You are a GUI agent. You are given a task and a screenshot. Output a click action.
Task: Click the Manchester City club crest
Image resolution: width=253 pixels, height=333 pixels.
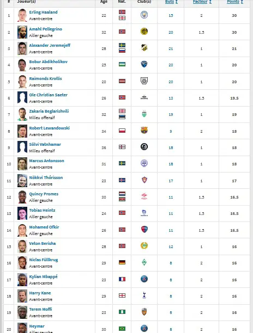pyautogui.click(x=144, y=15)
